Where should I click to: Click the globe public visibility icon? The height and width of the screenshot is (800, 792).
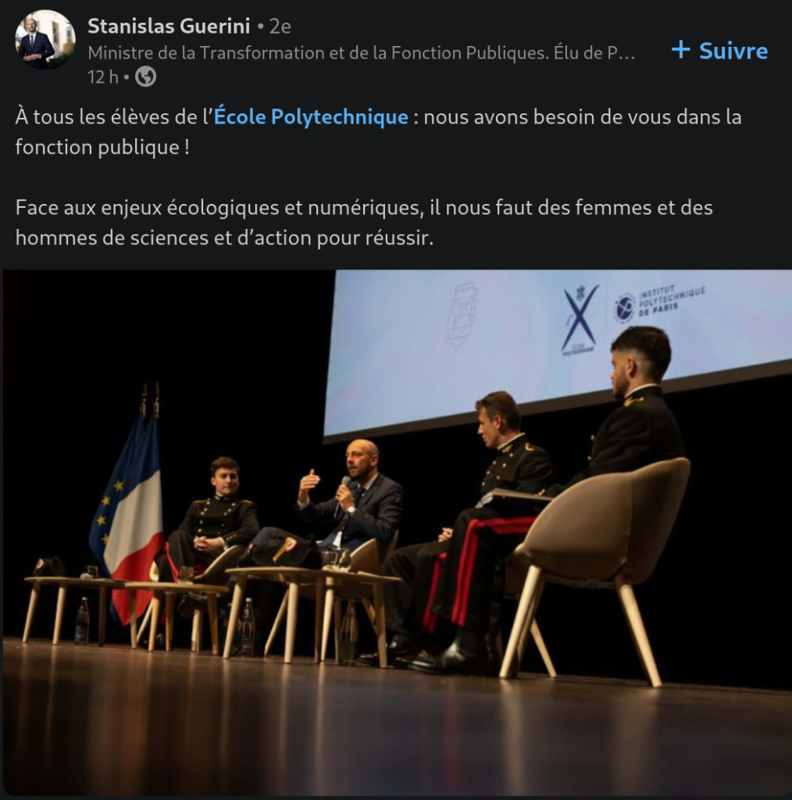click(146, 77)
